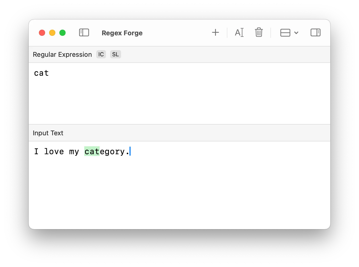Click the plus icon to add new regex
The height and width of the screenshot is (267, 359).
[x=215, y=32]
